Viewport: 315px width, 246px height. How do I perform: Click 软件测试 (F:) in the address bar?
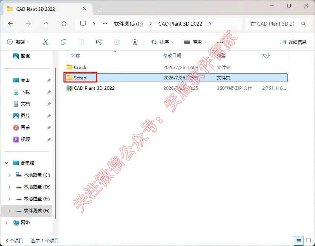(128, 24)
